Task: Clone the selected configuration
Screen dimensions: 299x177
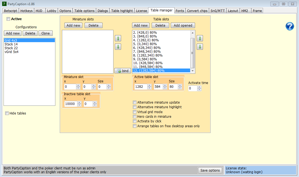Action: [x=46, y=33]
